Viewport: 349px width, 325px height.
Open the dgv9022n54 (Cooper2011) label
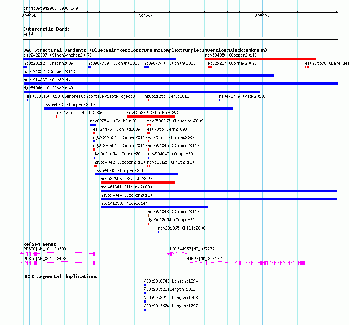pos(174,220)
